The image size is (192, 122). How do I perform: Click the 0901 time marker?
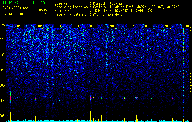(20, 26)
